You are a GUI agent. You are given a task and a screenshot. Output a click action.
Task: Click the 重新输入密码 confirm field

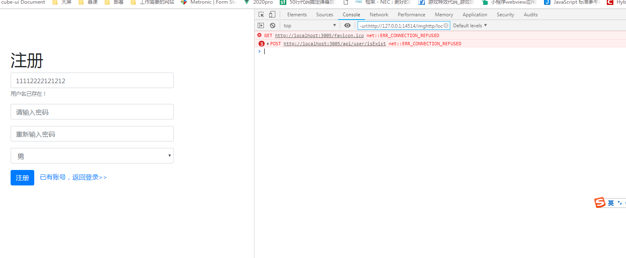(x=92, y=134)
